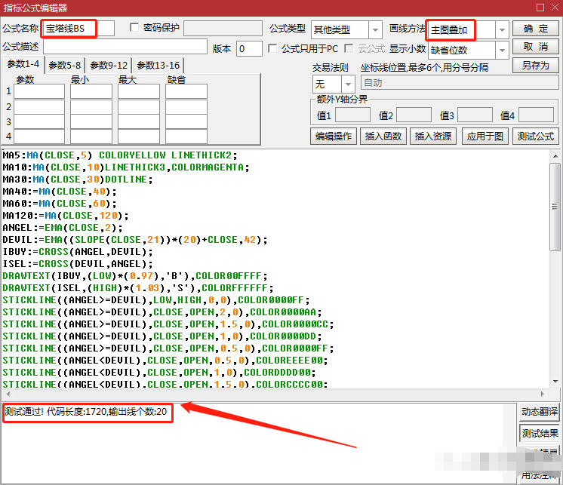Expand the 显示小数 dropdown arrow
This screenshot has height=485, width=563.
pyautogui.click(x=502, y=51)
